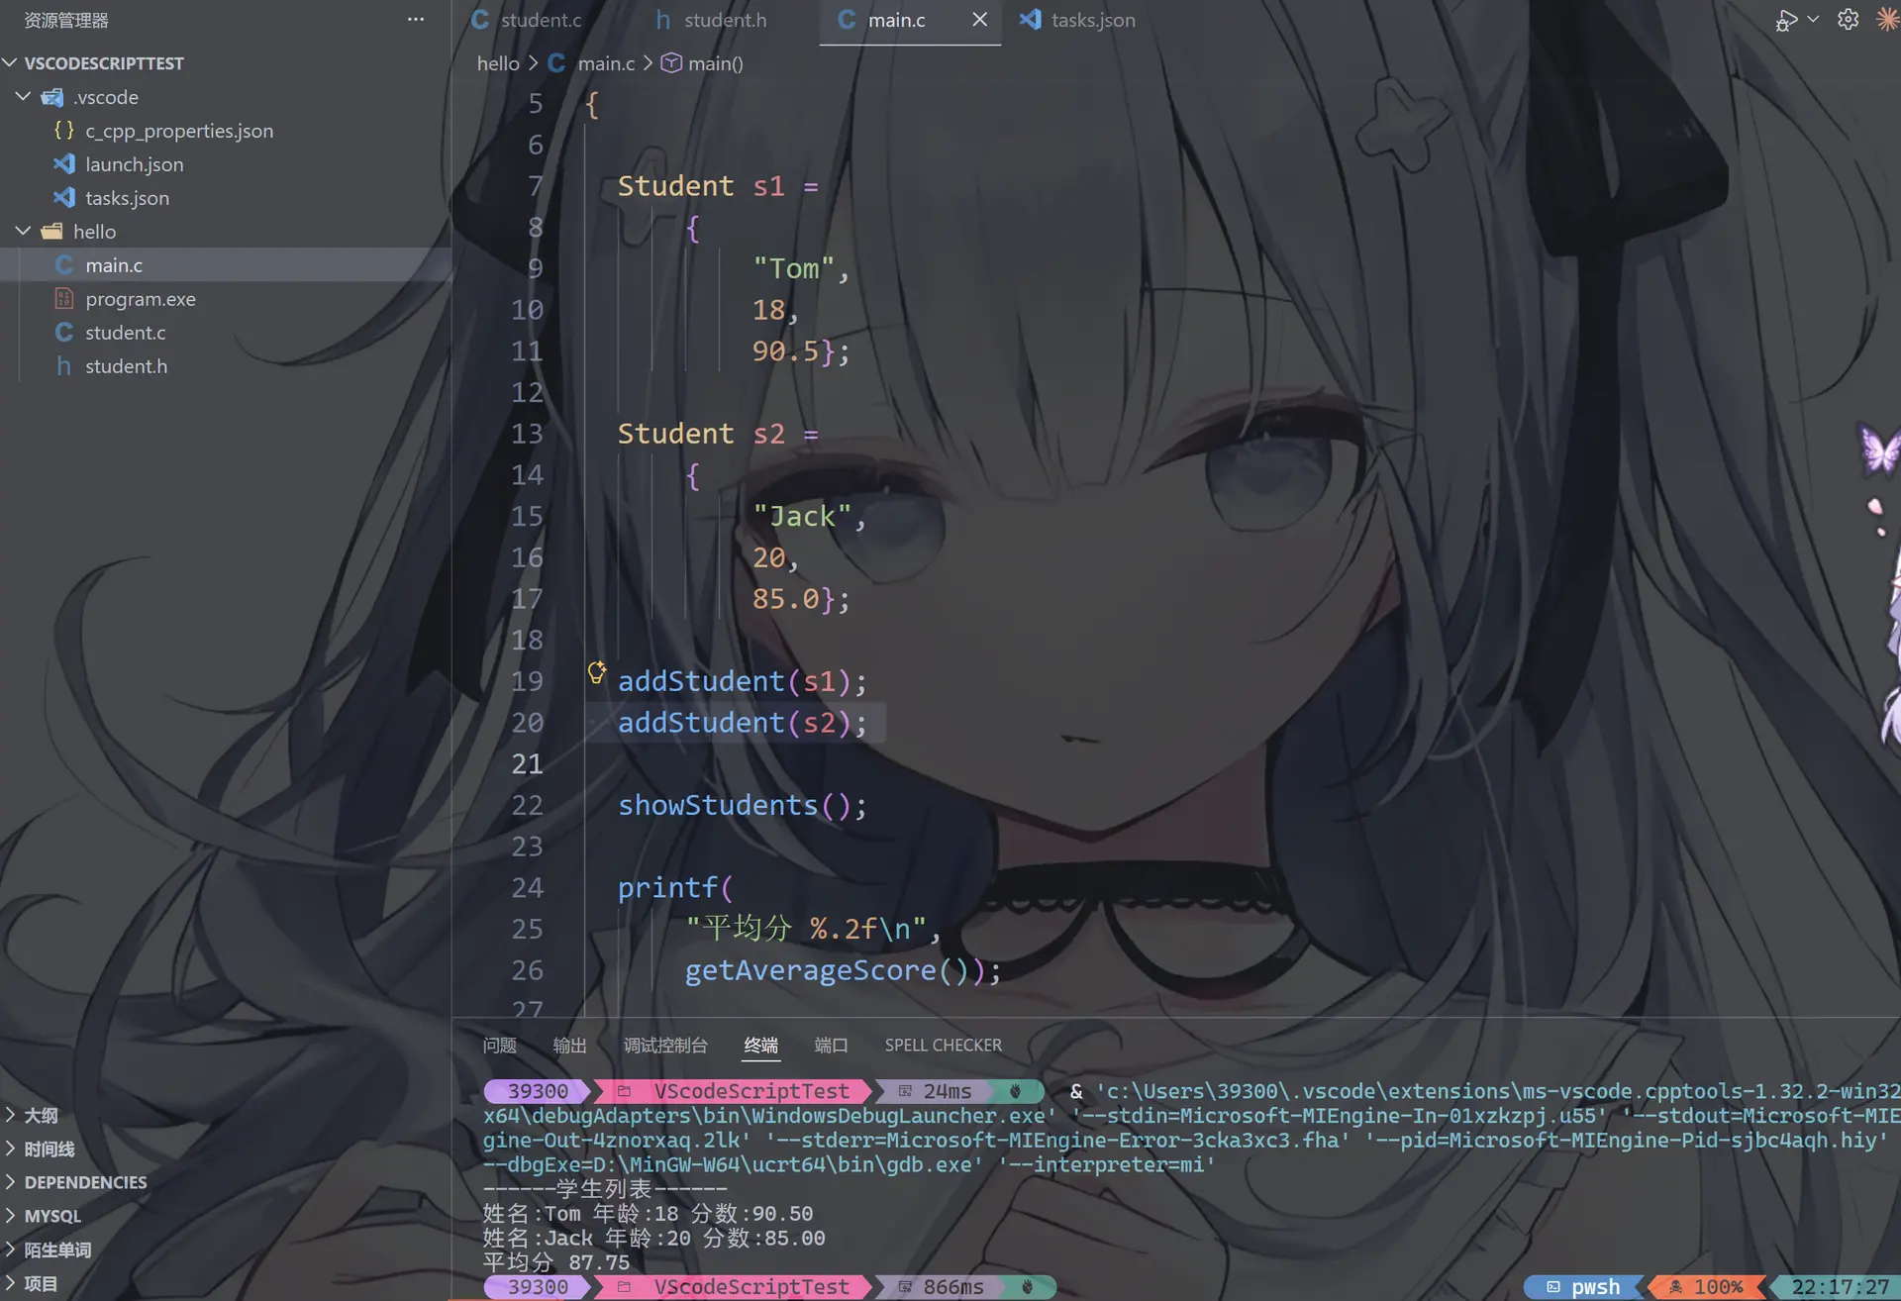Select program.exe in explorer
Image resolution: width=1901 pixels, height=1301 pixels.
[x=140, y=299]
